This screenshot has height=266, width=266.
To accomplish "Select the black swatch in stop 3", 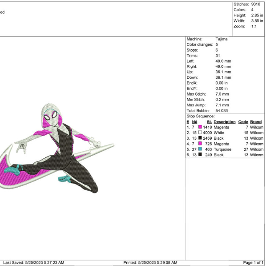I will [200, 138].
